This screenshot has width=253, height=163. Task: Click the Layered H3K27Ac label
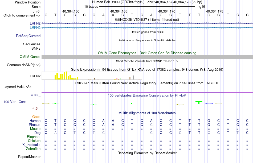pos(17,87)
